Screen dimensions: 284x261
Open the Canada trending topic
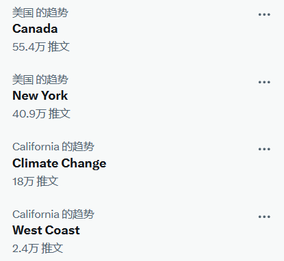click(x=35, y=29)
